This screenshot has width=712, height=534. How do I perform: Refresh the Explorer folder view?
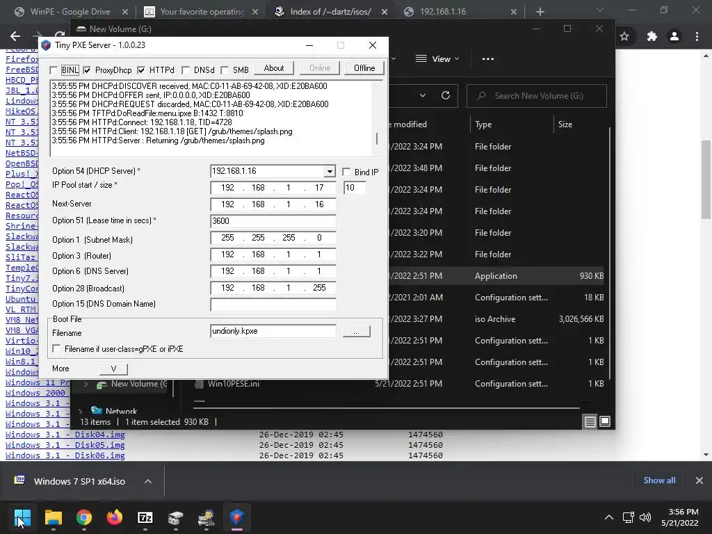pos(446,95)
